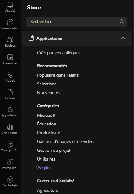Screen dimensions: 134x194
Task: Open the Approbations app icon
Action: tap(10, 110)
